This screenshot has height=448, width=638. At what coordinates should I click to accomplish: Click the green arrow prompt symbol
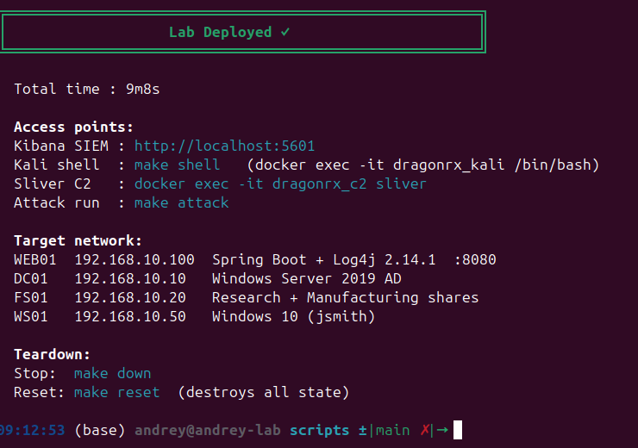(x=442, y=430)
